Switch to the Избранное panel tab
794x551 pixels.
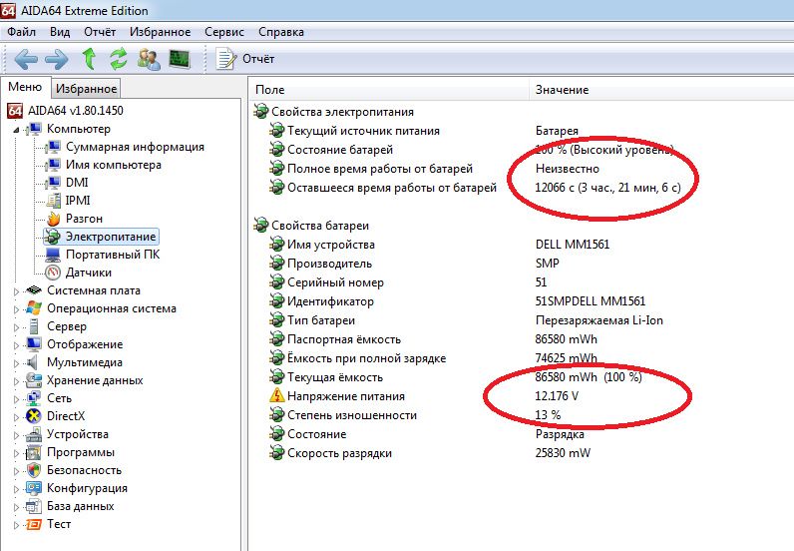click(x=86, y=89)
